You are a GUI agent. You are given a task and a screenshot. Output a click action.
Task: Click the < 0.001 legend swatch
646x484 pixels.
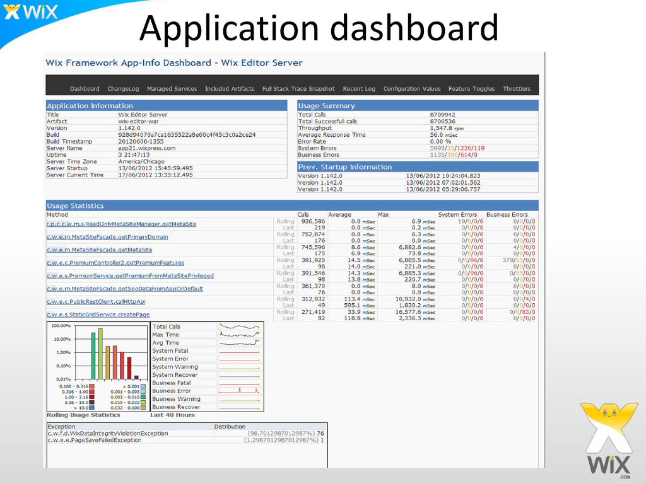pos(143,386)
